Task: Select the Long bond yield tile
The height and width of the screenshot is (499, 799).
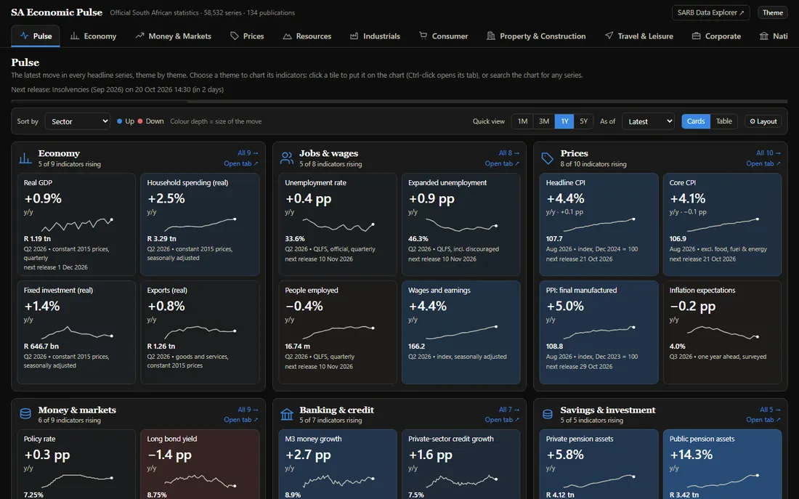Action: [200, 464]
